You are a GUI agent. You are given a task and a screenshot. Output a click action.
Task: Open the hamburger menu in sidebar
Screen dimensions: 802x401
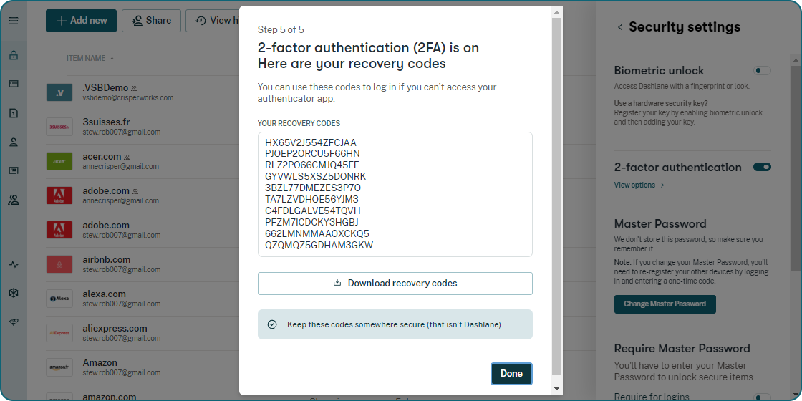[14, 21]
